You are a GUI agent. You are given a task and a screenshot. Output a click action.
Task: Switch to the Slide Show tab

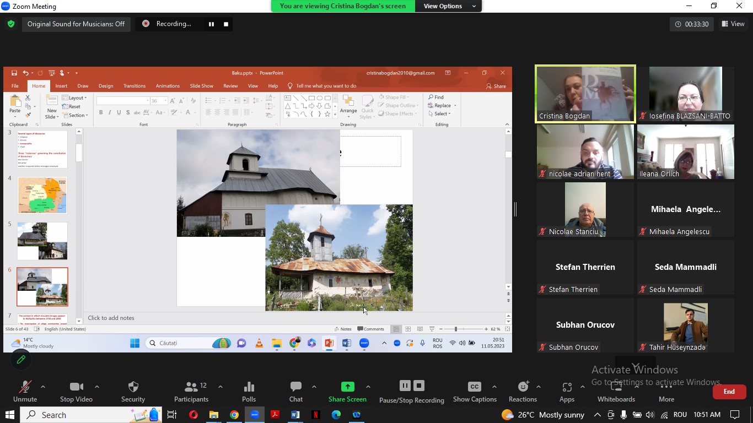[202, 86]
